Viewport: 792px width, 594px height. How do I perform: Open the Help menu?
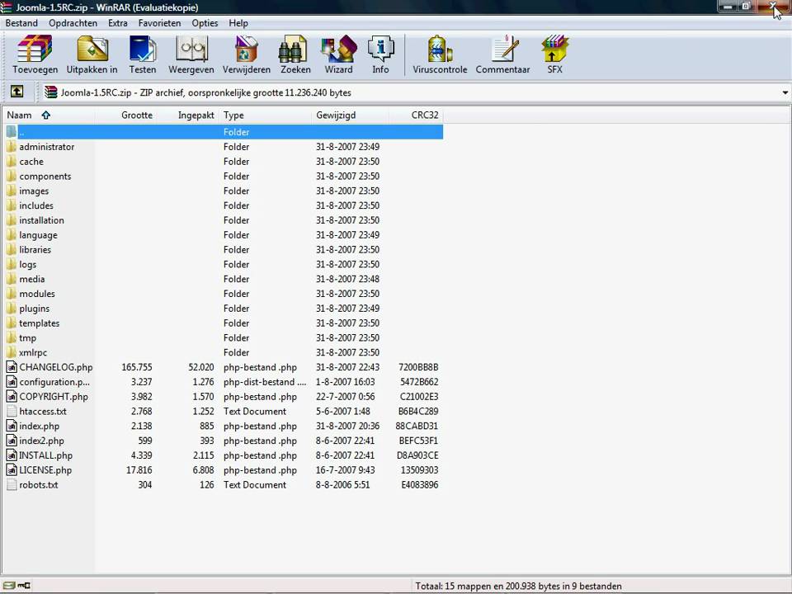pyautogui.click(x=238, y=23)
